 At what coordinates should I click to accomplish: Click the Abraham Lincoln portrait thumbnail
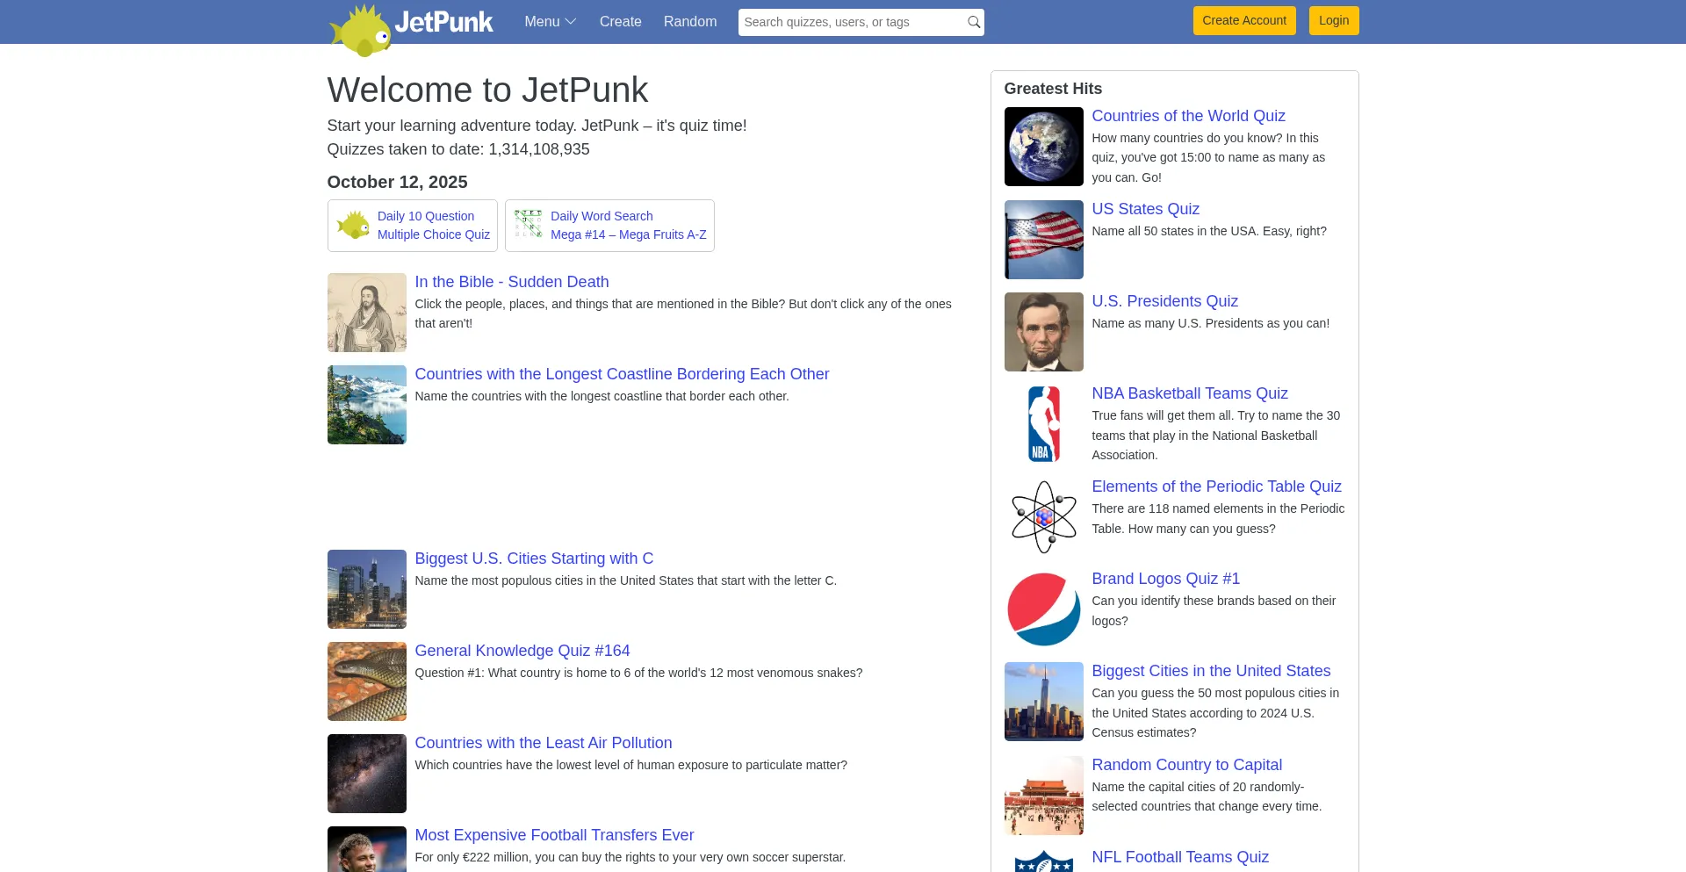pos(1043,332)
